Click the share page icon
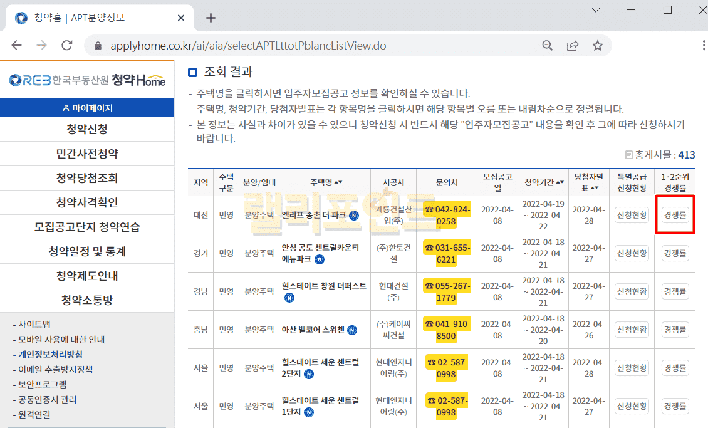The image size is (708, 428). [573, 45]
